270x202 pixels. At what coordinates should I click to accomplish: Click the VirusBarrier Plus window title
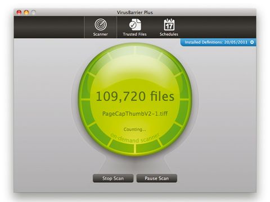pos(135,12)
